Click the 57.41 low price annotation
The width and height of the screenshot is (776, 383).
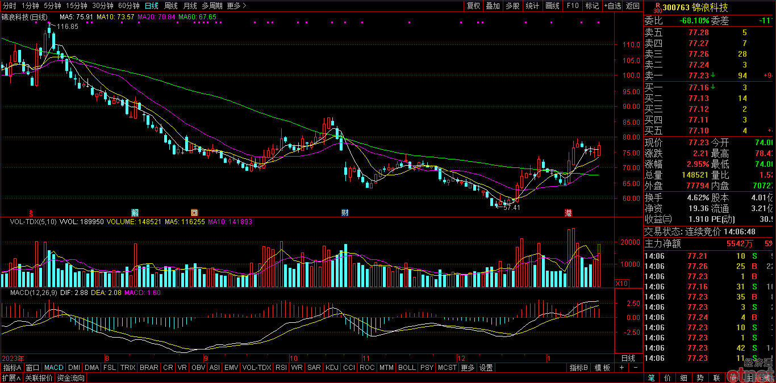point(512,208)
